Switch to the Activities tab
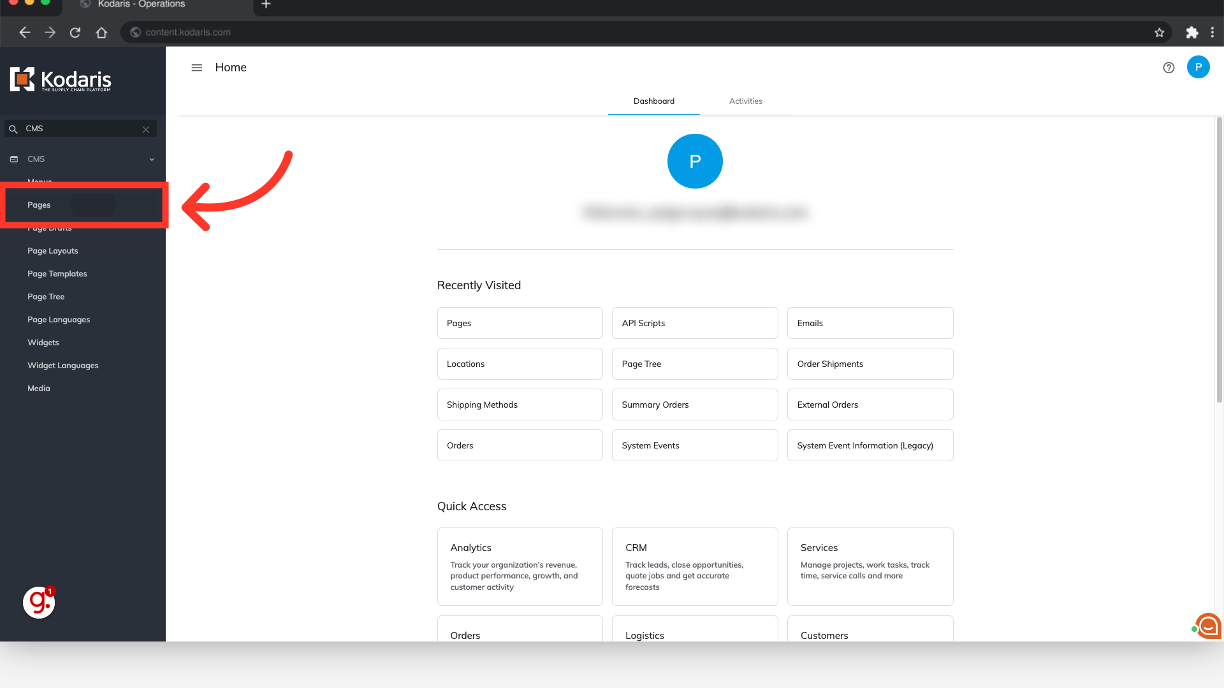Viewport: 1224px width, 688px height. pyautogui.click(x=745, y=101)
